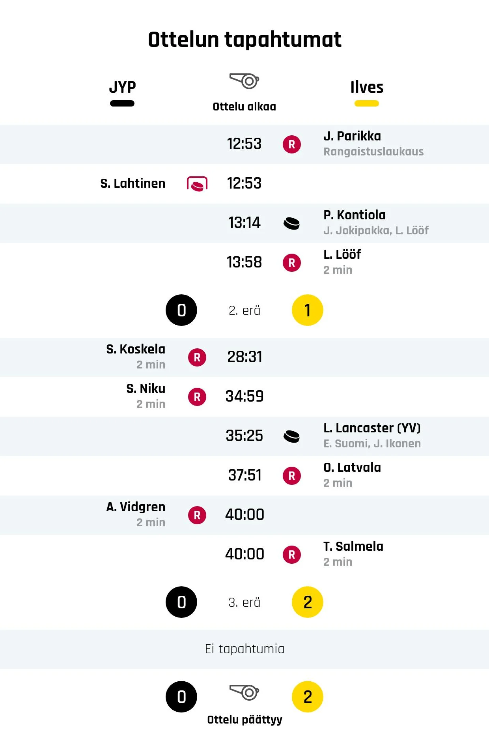Open player P. Kontiola

pos(355,215)
